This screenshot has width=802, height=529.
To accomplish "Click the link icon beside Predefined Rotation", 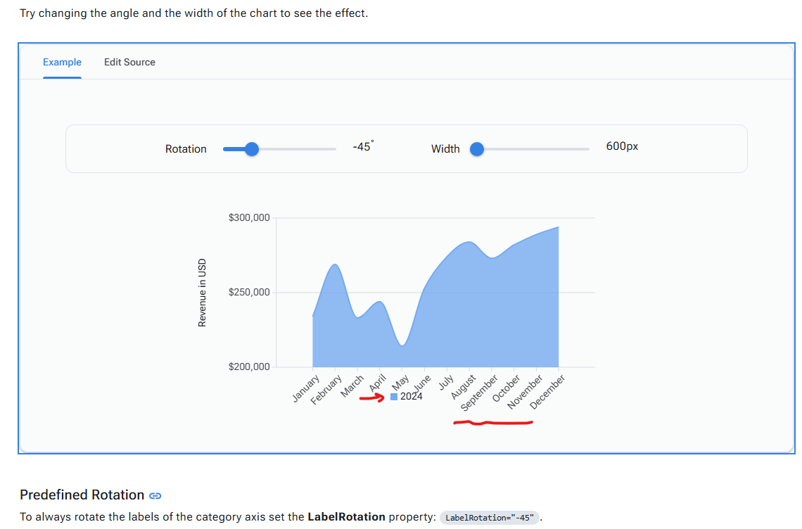I will tap(155, 496).
